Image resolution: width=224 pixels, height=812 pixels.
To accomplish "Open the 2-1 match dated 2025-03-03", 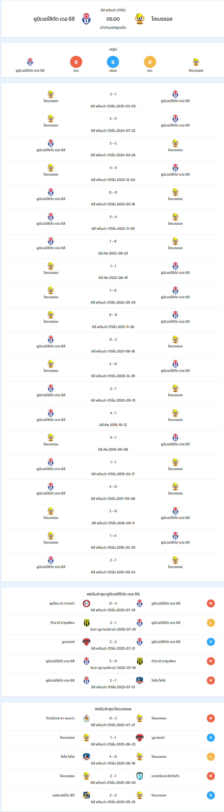I will (113, 100).
